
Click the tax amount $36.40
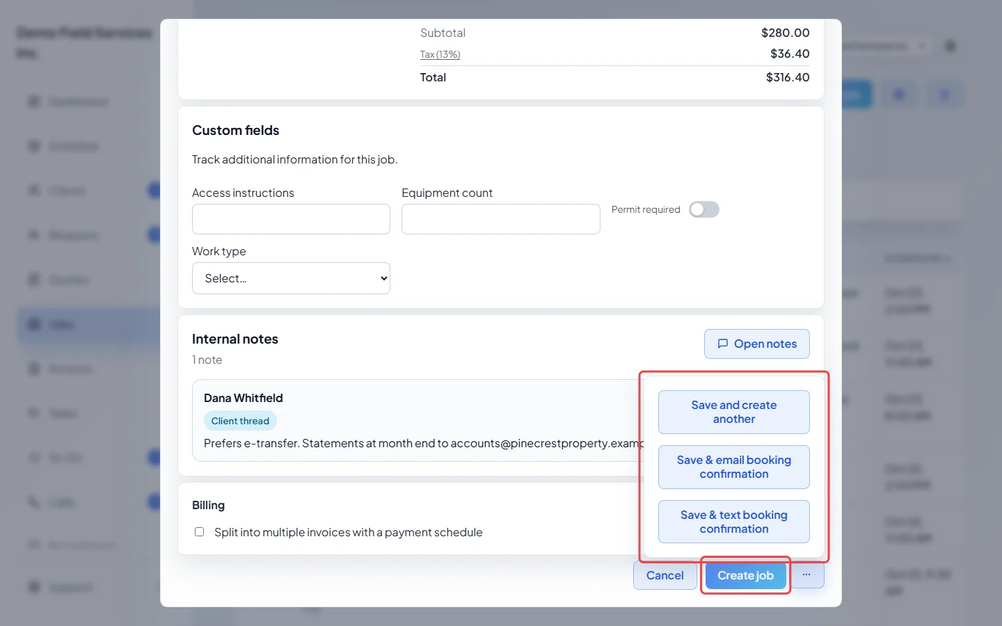790,54
